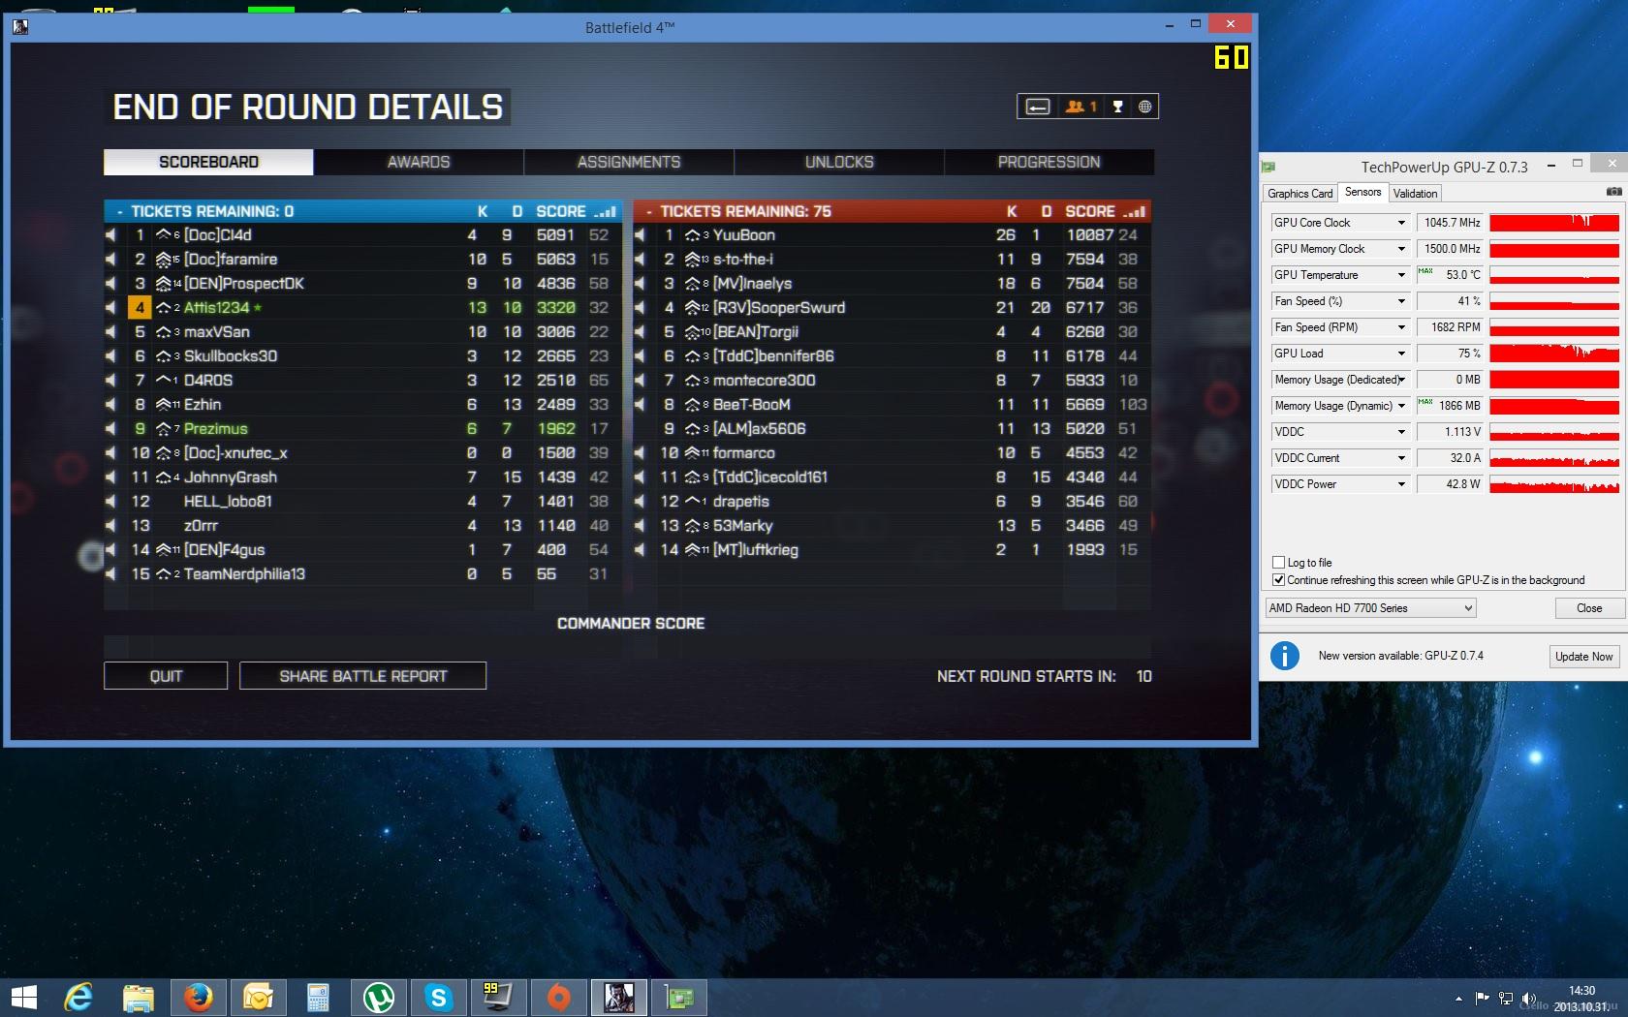Expand the VDDC Current sensor dropdown

[x=1401, y=458]
